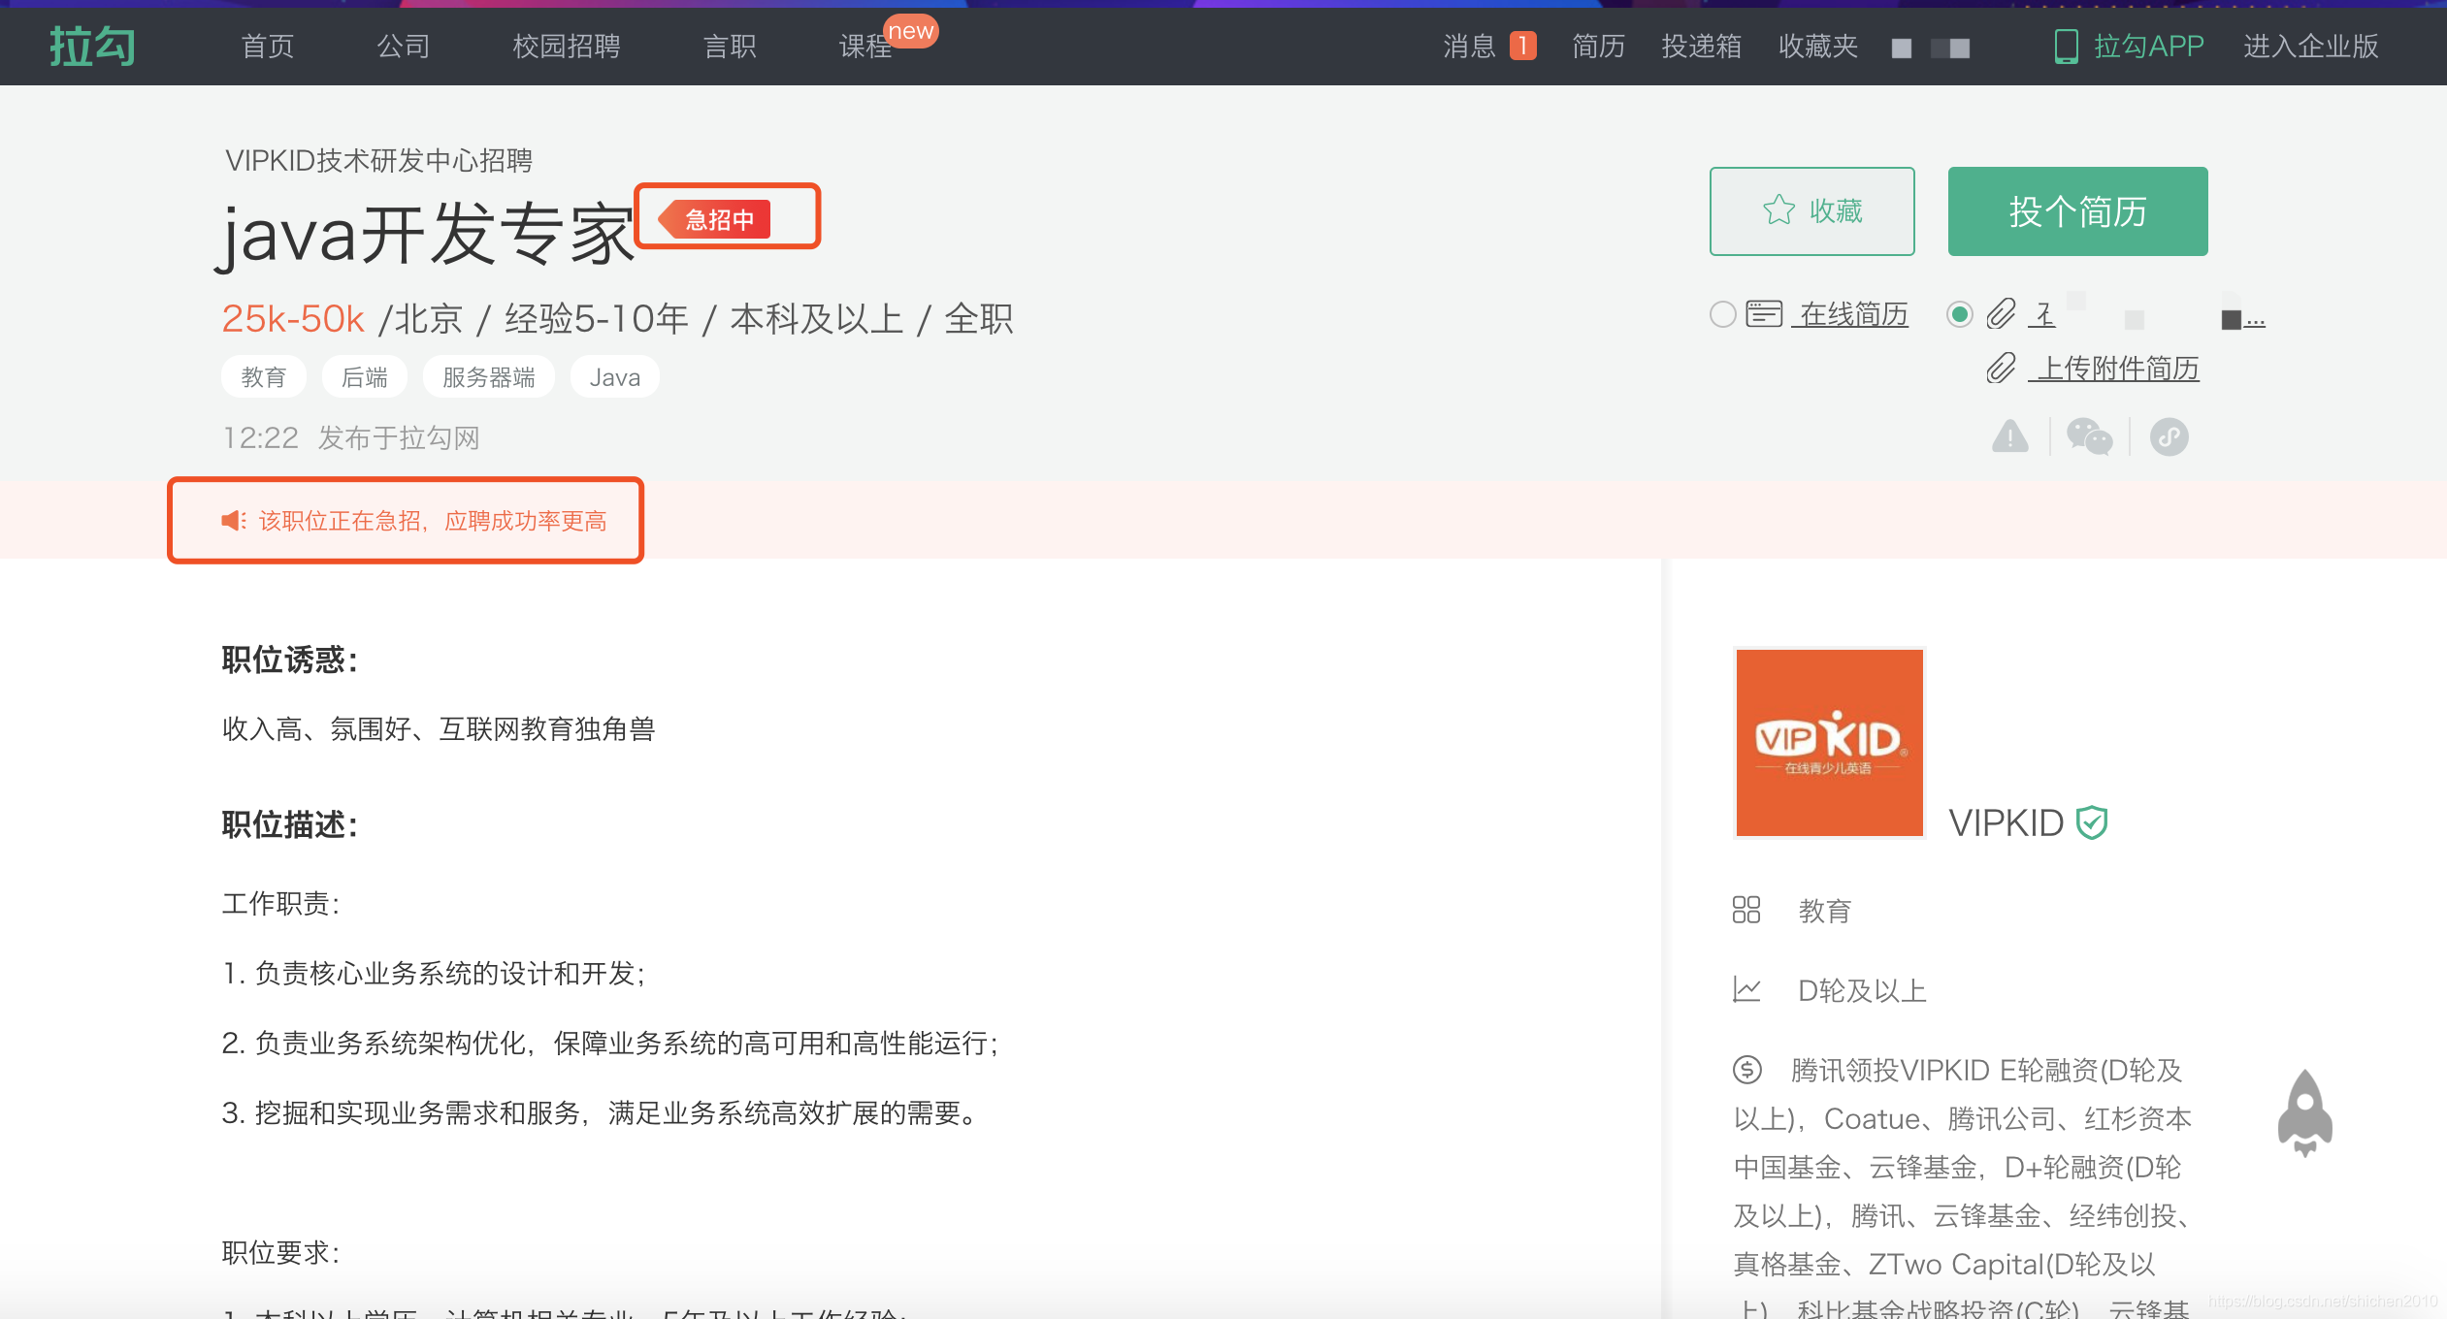The width and height of the screenshot is (2447, 1319).
Task: Click the 职位描述 heading
Action: tap(289, 824)
